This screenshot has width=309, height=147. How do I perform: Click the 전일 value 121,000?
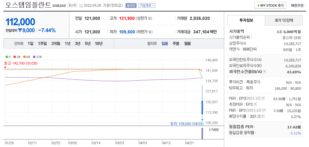pyautogui.click(x=92, y=19)
